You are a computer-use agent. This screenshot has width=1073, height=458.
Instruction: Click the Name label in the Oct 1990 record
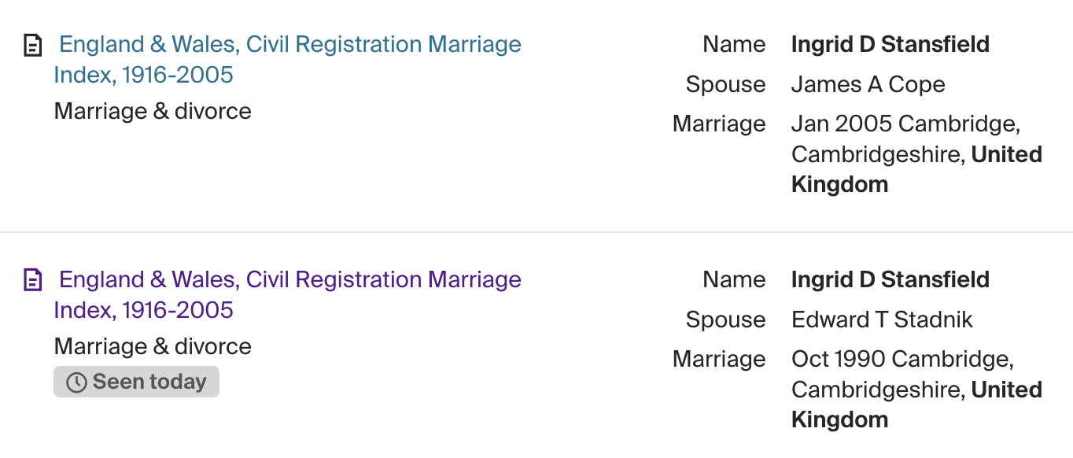click(734, 280)
